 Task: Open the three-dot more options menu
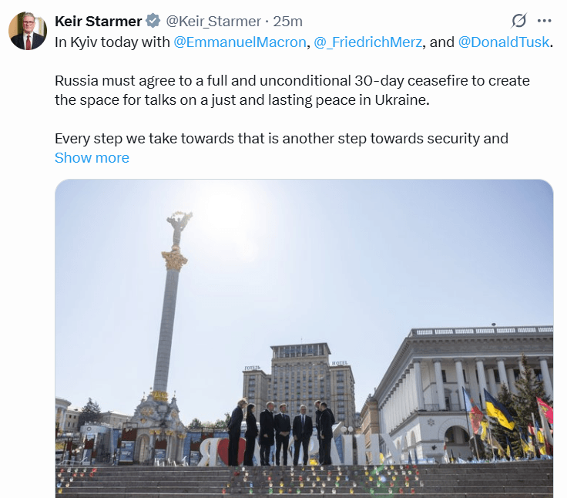[544, 21]
